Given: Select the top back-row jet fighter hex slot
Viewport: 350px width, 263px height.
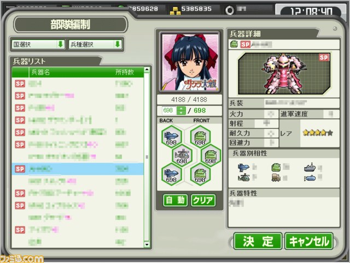Looking at the screenshot, I should [x=171, y=136].
